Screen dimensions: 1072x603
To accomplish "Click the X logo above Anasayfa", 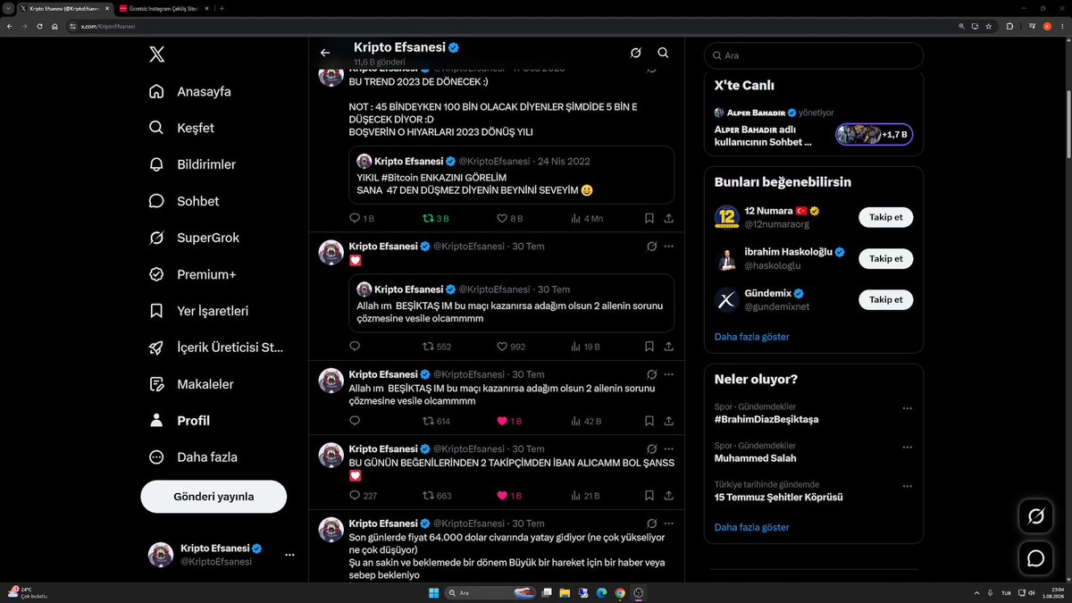I will [x=156, y=54].
